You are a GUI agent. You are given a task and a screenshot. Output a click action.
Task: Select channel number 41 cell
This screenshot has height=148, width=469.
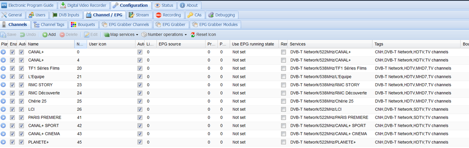click(79, 117)
